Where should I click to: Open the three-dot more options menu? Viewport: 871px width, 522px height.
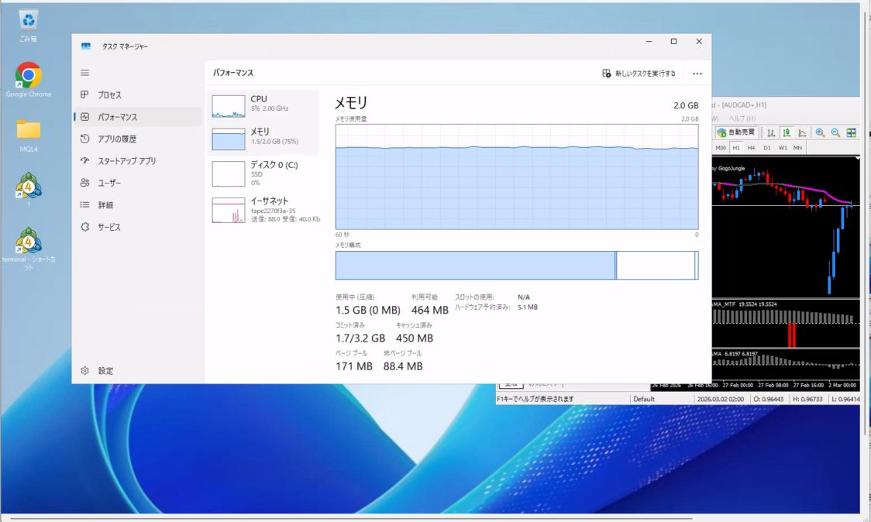click(697, 74)
